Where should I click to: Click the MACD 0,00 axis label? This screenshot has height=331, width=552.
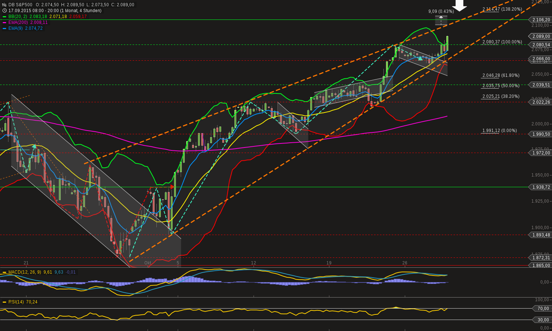point(545,282)
